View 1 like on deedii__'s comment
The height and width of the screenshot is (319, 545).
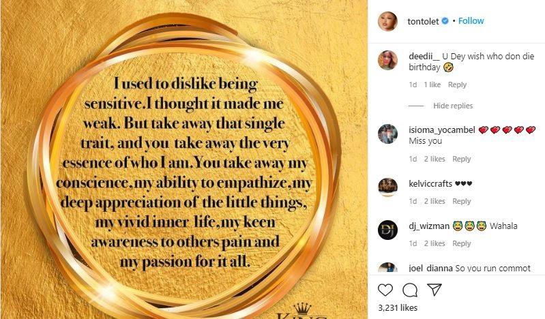[432, 85]
